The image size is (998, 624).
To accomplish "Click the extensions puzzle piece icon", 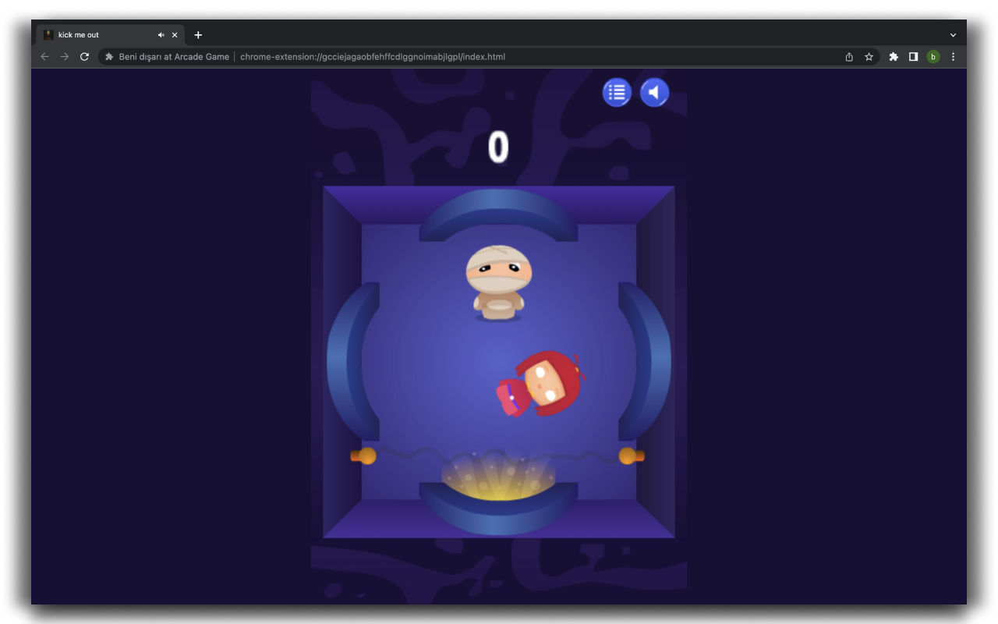I will [893, 56].
